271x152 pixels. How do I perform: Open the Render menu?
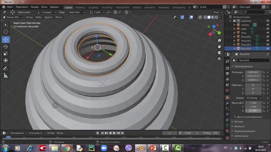(35, 7)
